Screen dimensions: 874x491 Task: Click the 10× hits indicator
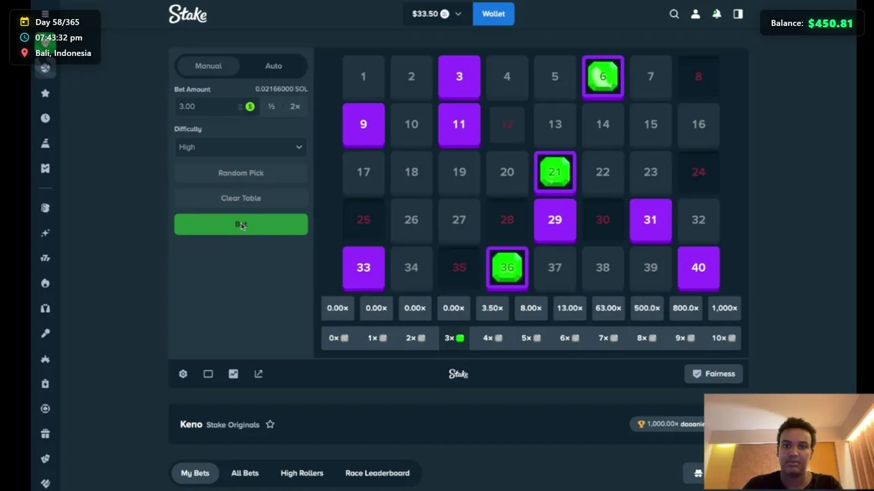724,338
